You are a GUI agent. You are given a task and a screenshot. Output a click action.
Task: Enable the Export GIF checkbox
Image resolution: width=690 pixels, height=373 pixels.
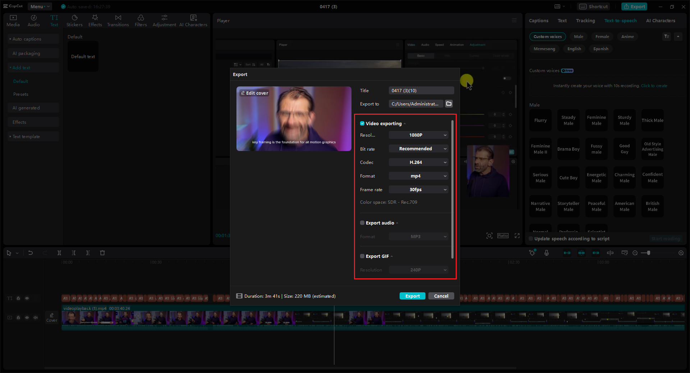(362, 256)
